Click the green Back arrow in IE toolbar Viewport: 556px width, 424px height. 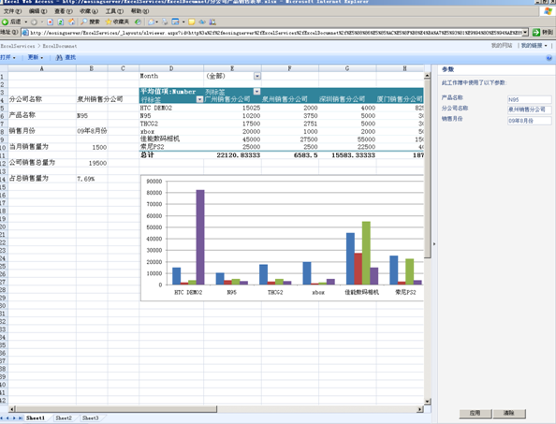point(5,22)
